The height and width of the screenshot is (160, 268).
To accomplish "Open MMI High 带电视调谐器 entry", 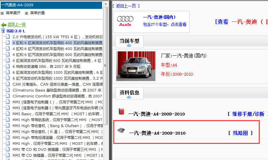I will pos(57,138).
